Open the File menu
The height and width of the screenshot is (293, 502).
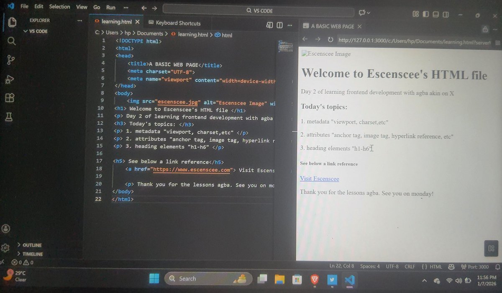25,6
